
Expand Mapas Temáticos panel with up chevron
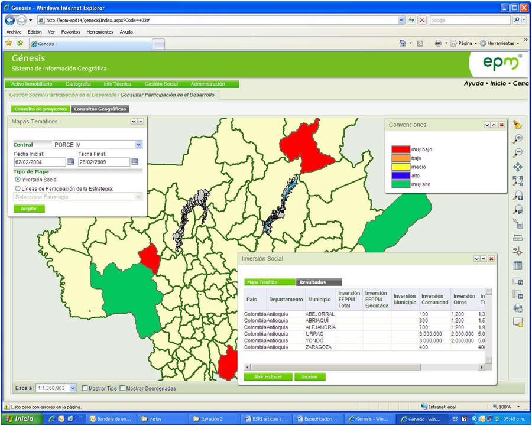click(140, 122)
